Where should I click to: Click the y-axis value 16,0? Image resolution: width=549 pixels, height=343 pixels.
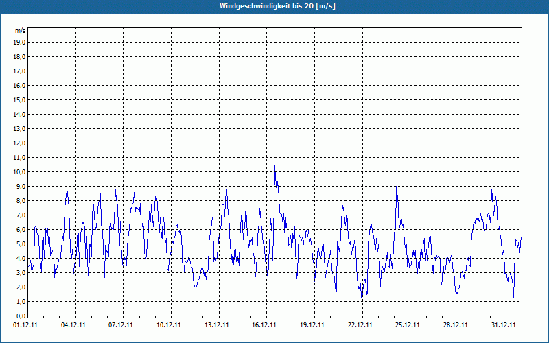tap(20, 85)
